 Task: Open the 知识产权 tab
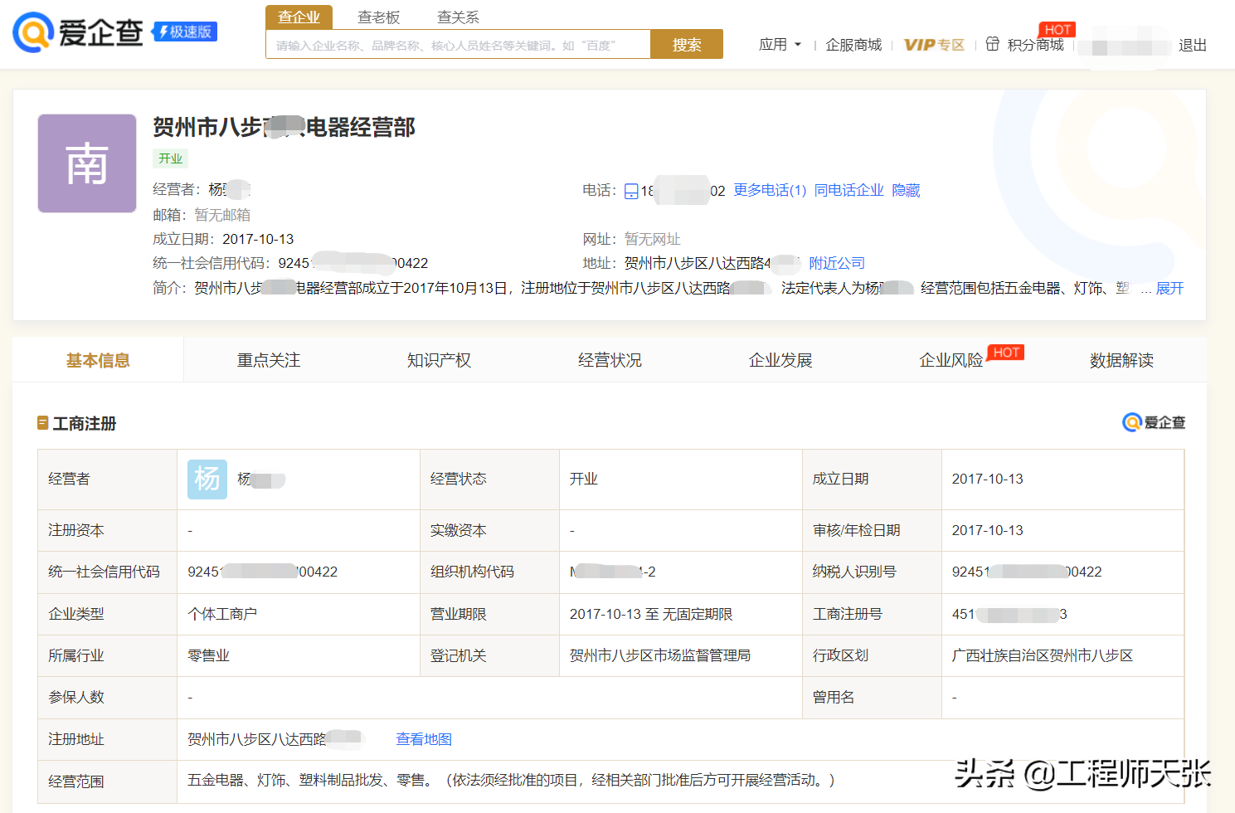click(x=439, y=360)
